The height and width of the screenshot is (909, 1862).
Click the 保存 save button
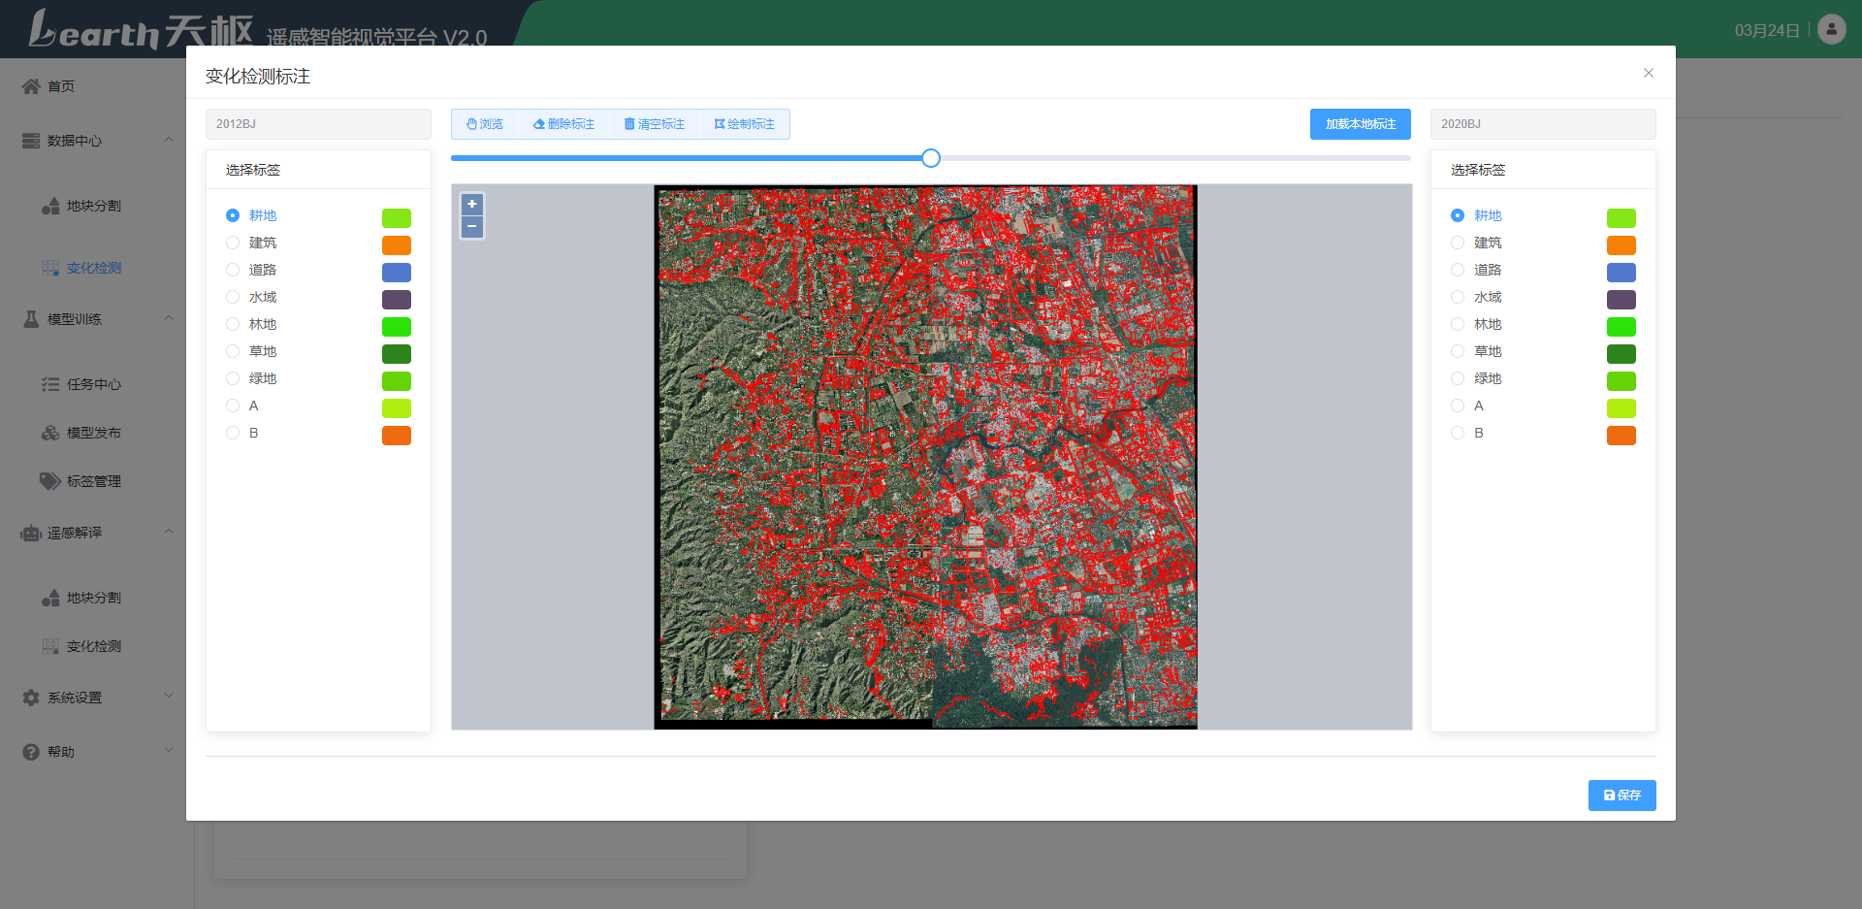click(x=1621, y=795)
